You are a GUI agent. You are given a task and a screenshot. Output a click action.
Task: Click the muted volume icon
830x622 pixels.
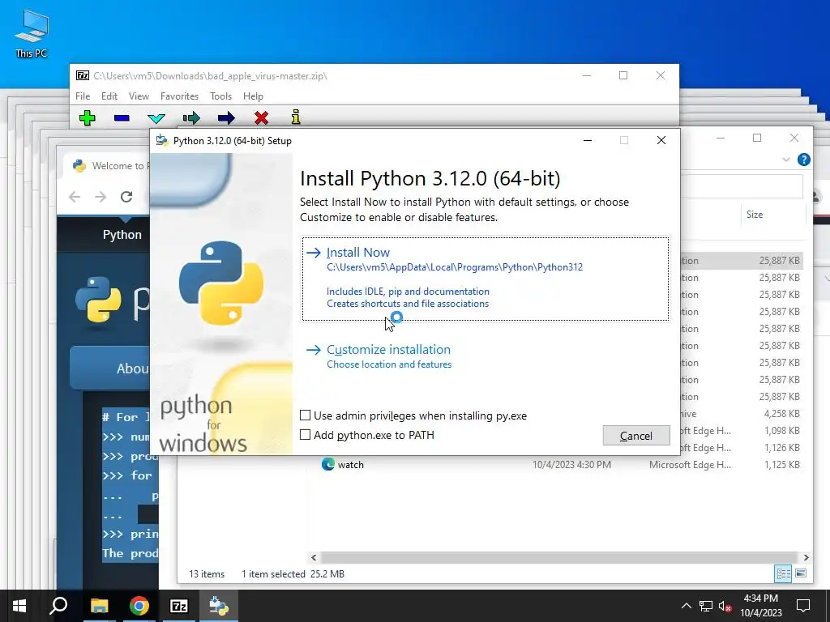(725, 606)
